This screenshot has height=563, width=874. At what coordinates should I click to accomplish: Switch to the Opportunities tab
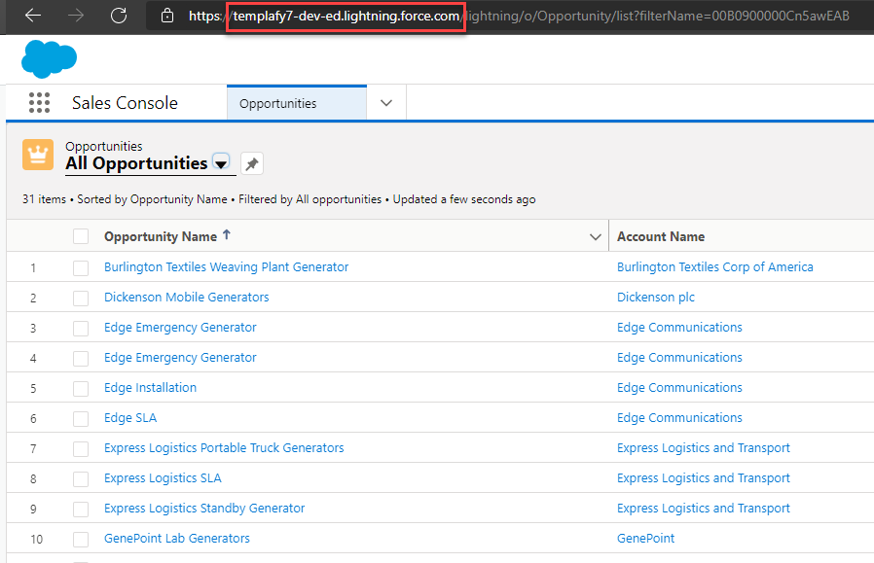(296, 101)
